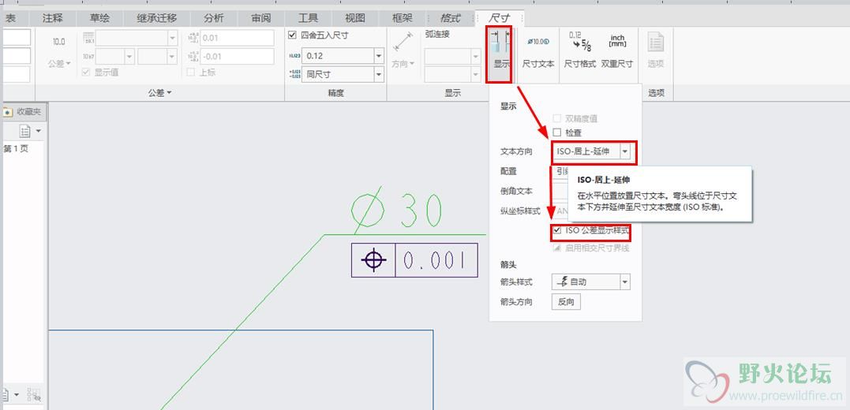Click the upper tolerance 0.01 field
This screenshot has height=410, width=850.
click(237, 38)
